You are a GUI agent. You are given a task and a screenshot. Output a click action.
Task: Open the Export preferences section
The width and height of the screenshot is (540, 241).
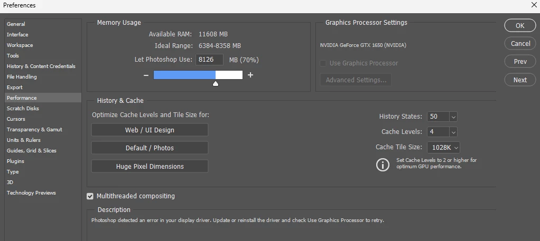point(43,88)
